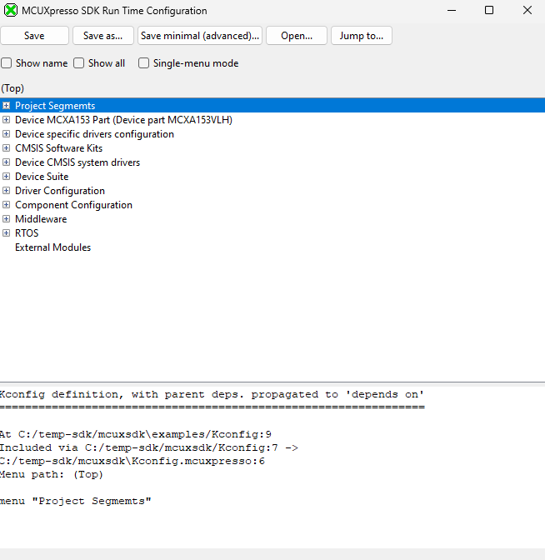Select CMSIS Software Kits row text
545x560 pixels.
tap(58, 148)
